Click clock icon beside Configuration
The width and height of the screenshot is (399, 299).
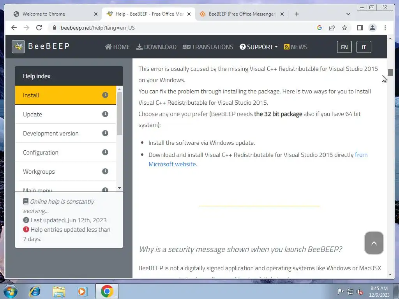coord(105,152)
